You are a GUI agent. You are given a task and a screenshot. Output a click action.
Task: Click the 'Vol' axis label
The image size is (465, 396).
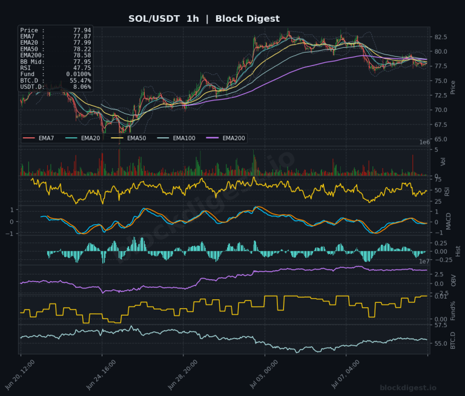(443, 161)
